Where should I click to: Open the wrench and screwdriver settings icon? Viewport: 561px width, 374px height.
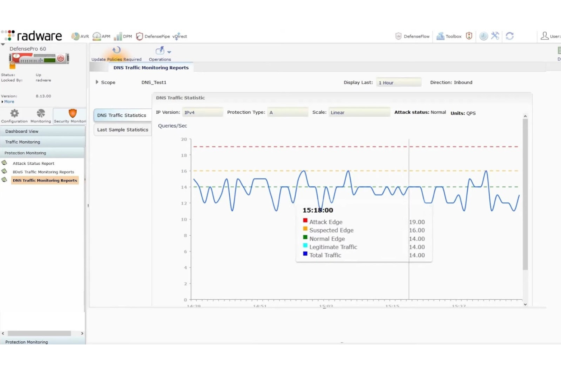tap(495, 36)
